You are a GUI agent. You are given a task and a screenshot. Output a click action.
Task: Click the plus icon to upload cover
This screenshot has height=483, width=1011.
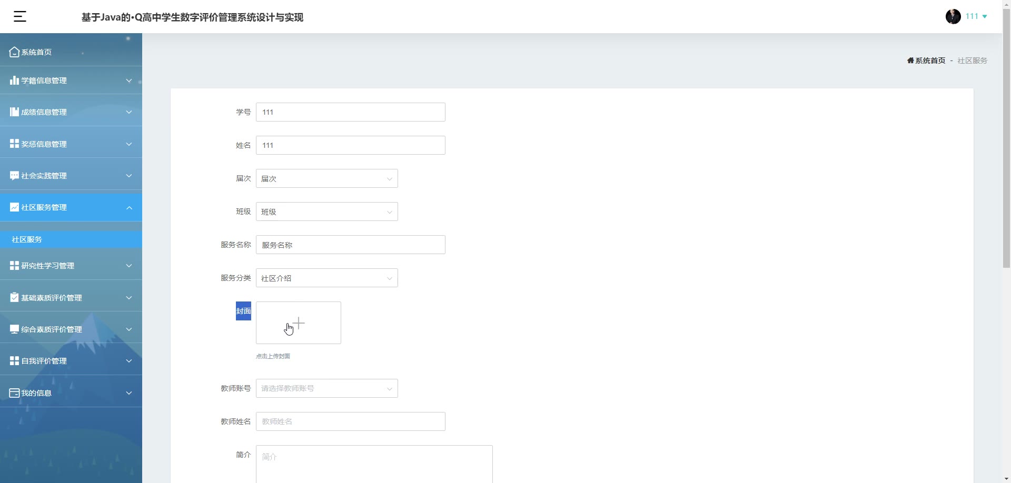(x=299, y=323)
